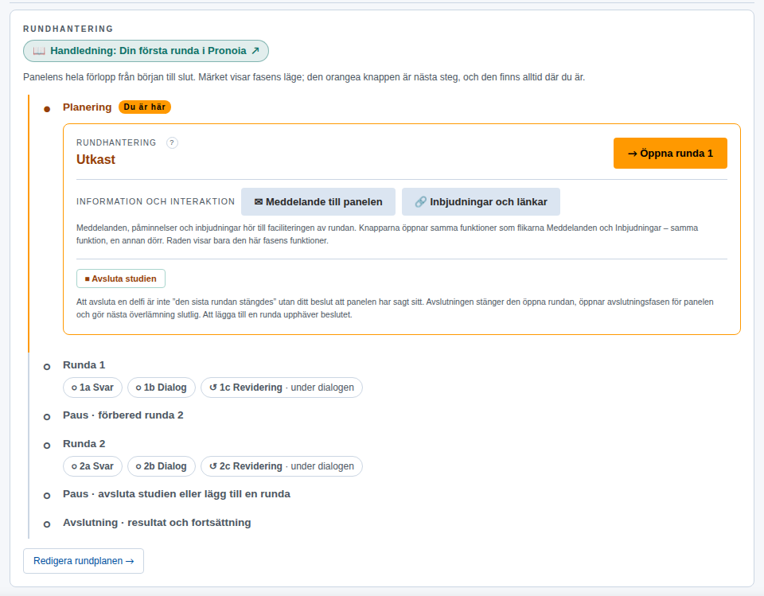Viewport: 764px width, 596px height.
Task: Click Avslutning · resultat och fortsättning row
Action: pos(157,523)
